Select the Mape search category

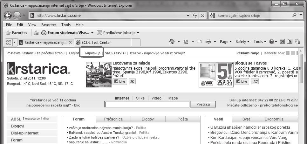(x=173, y=98)
